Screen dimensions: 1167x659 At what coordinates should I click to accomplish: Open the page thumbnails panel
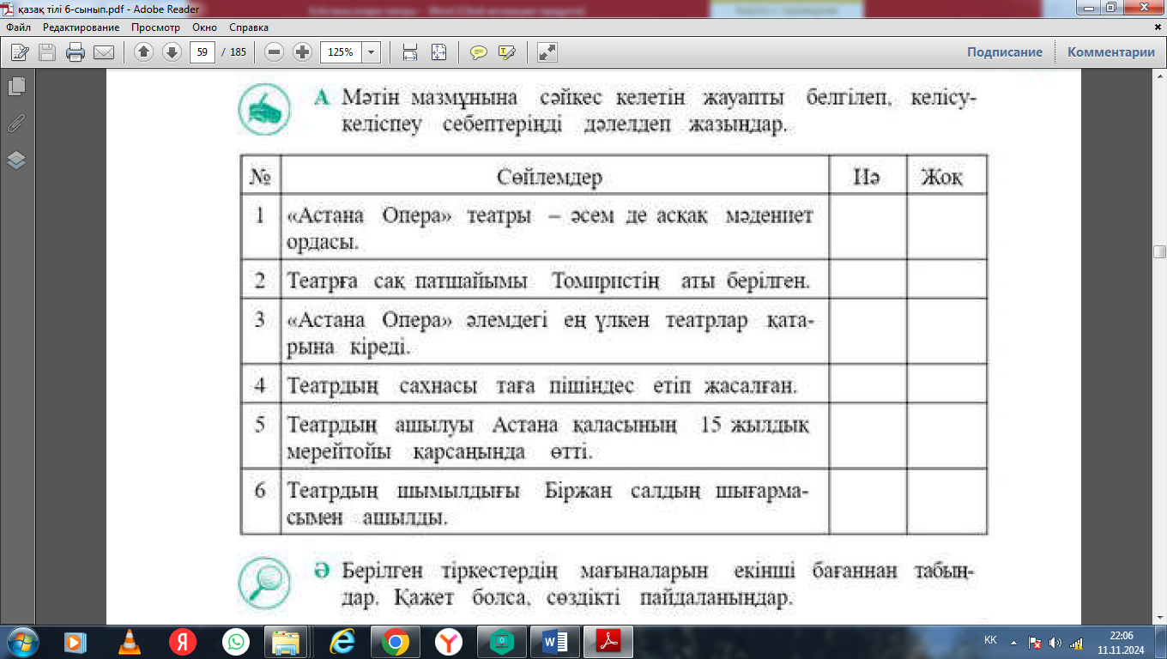[x=16, y=87]
